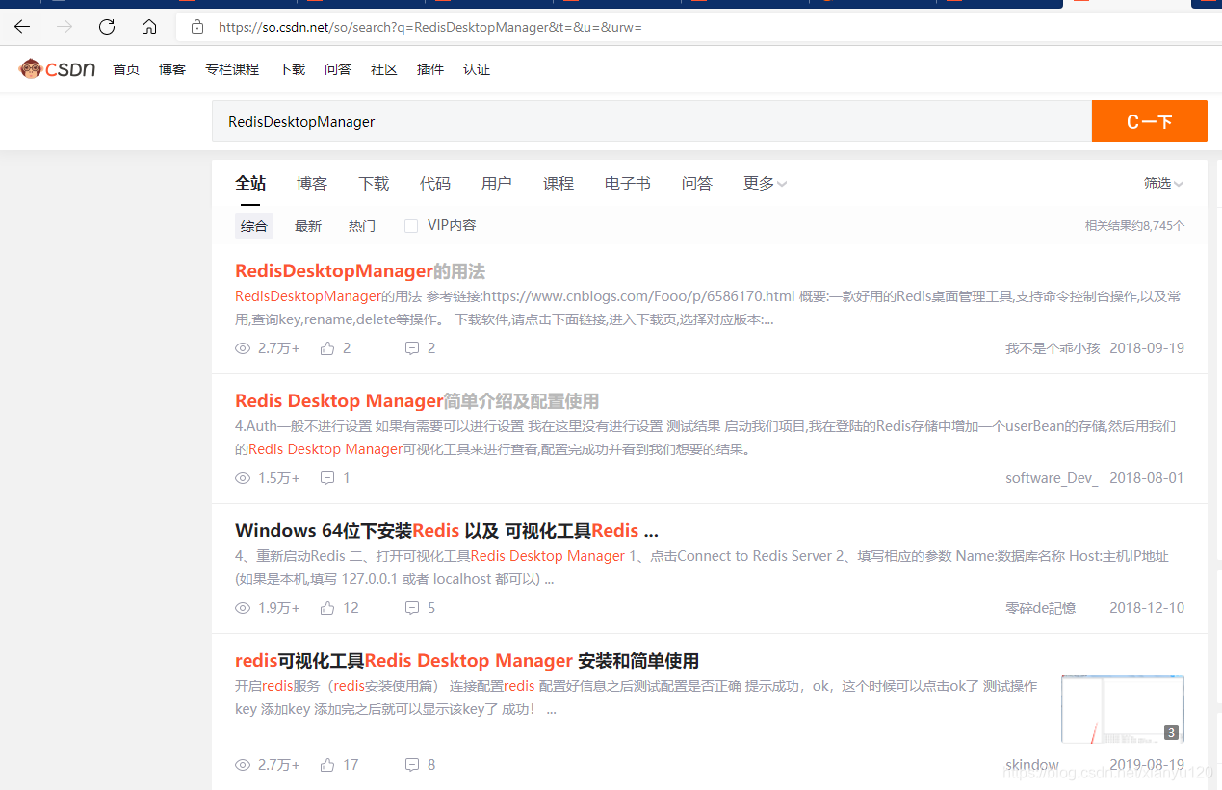Click the eye icon next to 1.5万+
This screenshot has width=1222, height=790.
coord(243,478)
